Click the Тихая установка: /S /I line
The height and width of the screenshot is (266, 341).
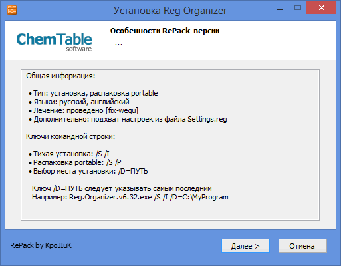(69, 154)
